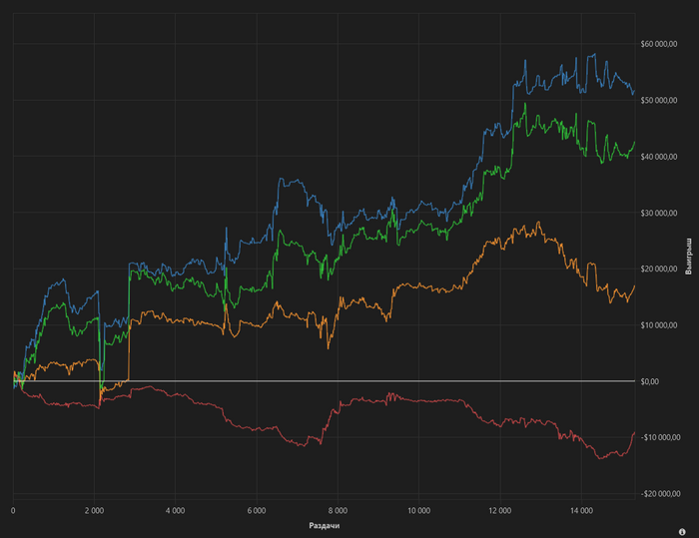The width and height of the screenshot is (699, 538).
Task: Click the $40 000,00 axis label
Action: point(659,157)
